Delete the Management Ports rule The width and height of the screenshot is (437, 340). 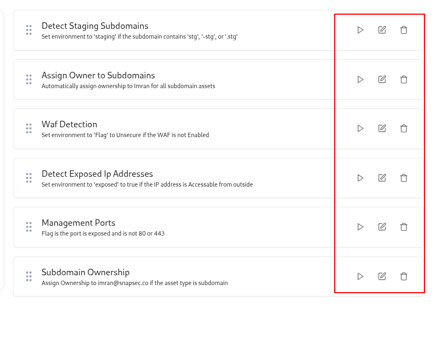click(403, 227)
